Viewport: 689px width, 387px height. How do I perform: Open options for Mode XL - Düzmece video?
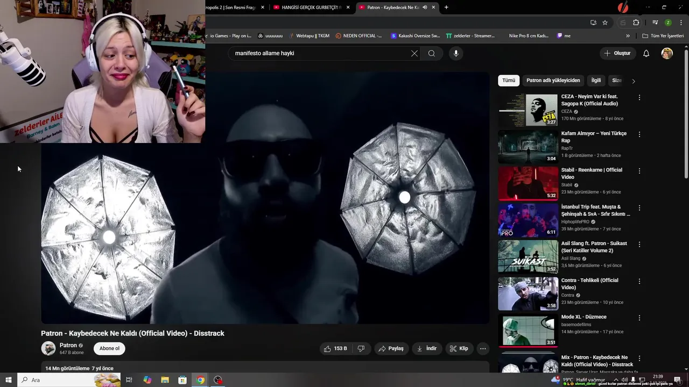[x=639, y=318]
